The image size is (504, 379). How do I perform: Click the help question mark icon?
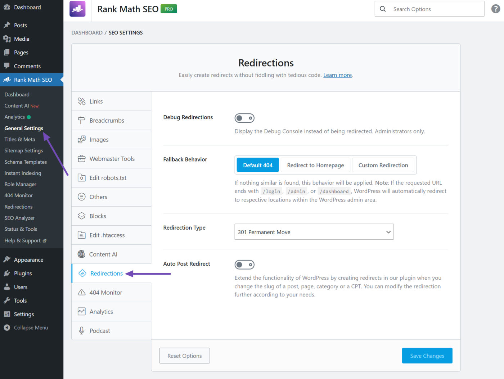point(496,9)
